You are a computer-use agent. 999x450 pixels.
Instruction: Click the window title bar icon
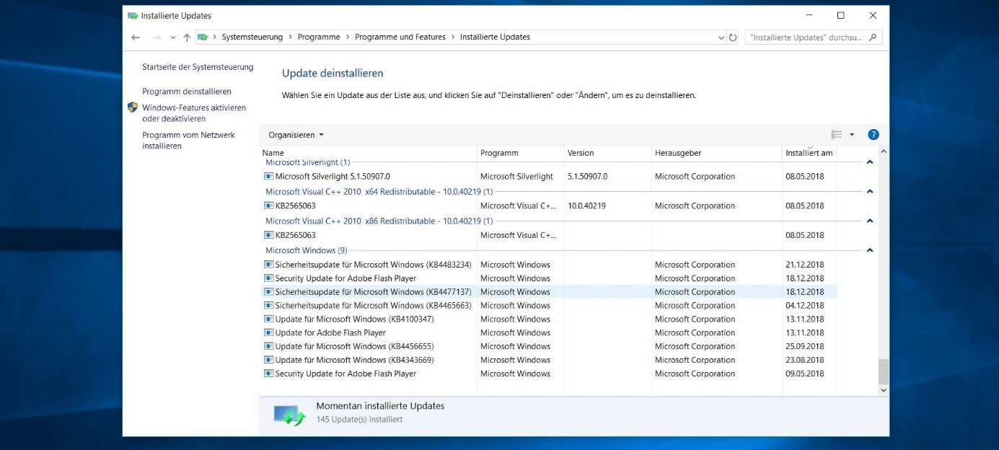(133, 15)
